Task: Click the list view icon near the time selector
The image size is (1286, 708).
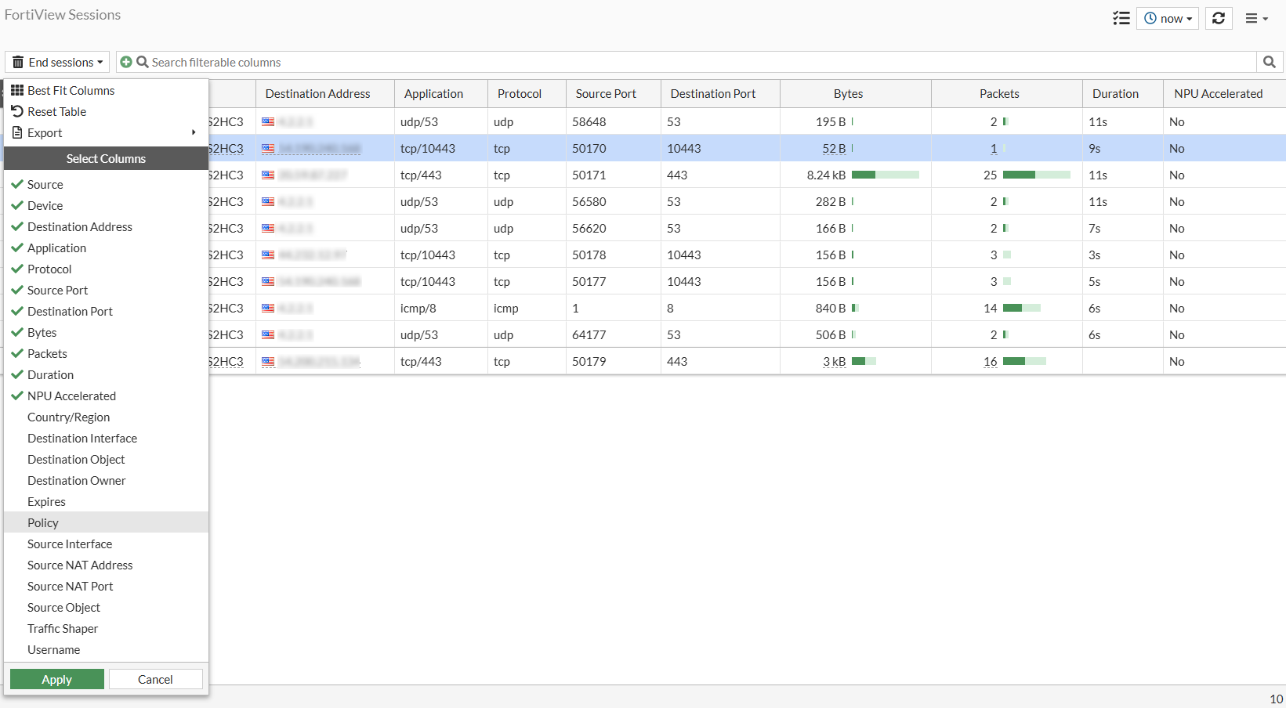Action: click(1121, 18)
